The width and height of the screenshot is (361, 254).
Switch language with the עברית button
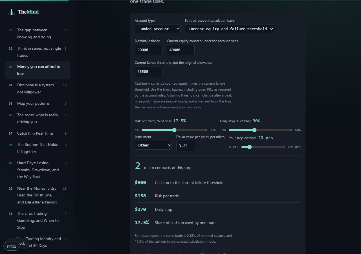(12, 246)
